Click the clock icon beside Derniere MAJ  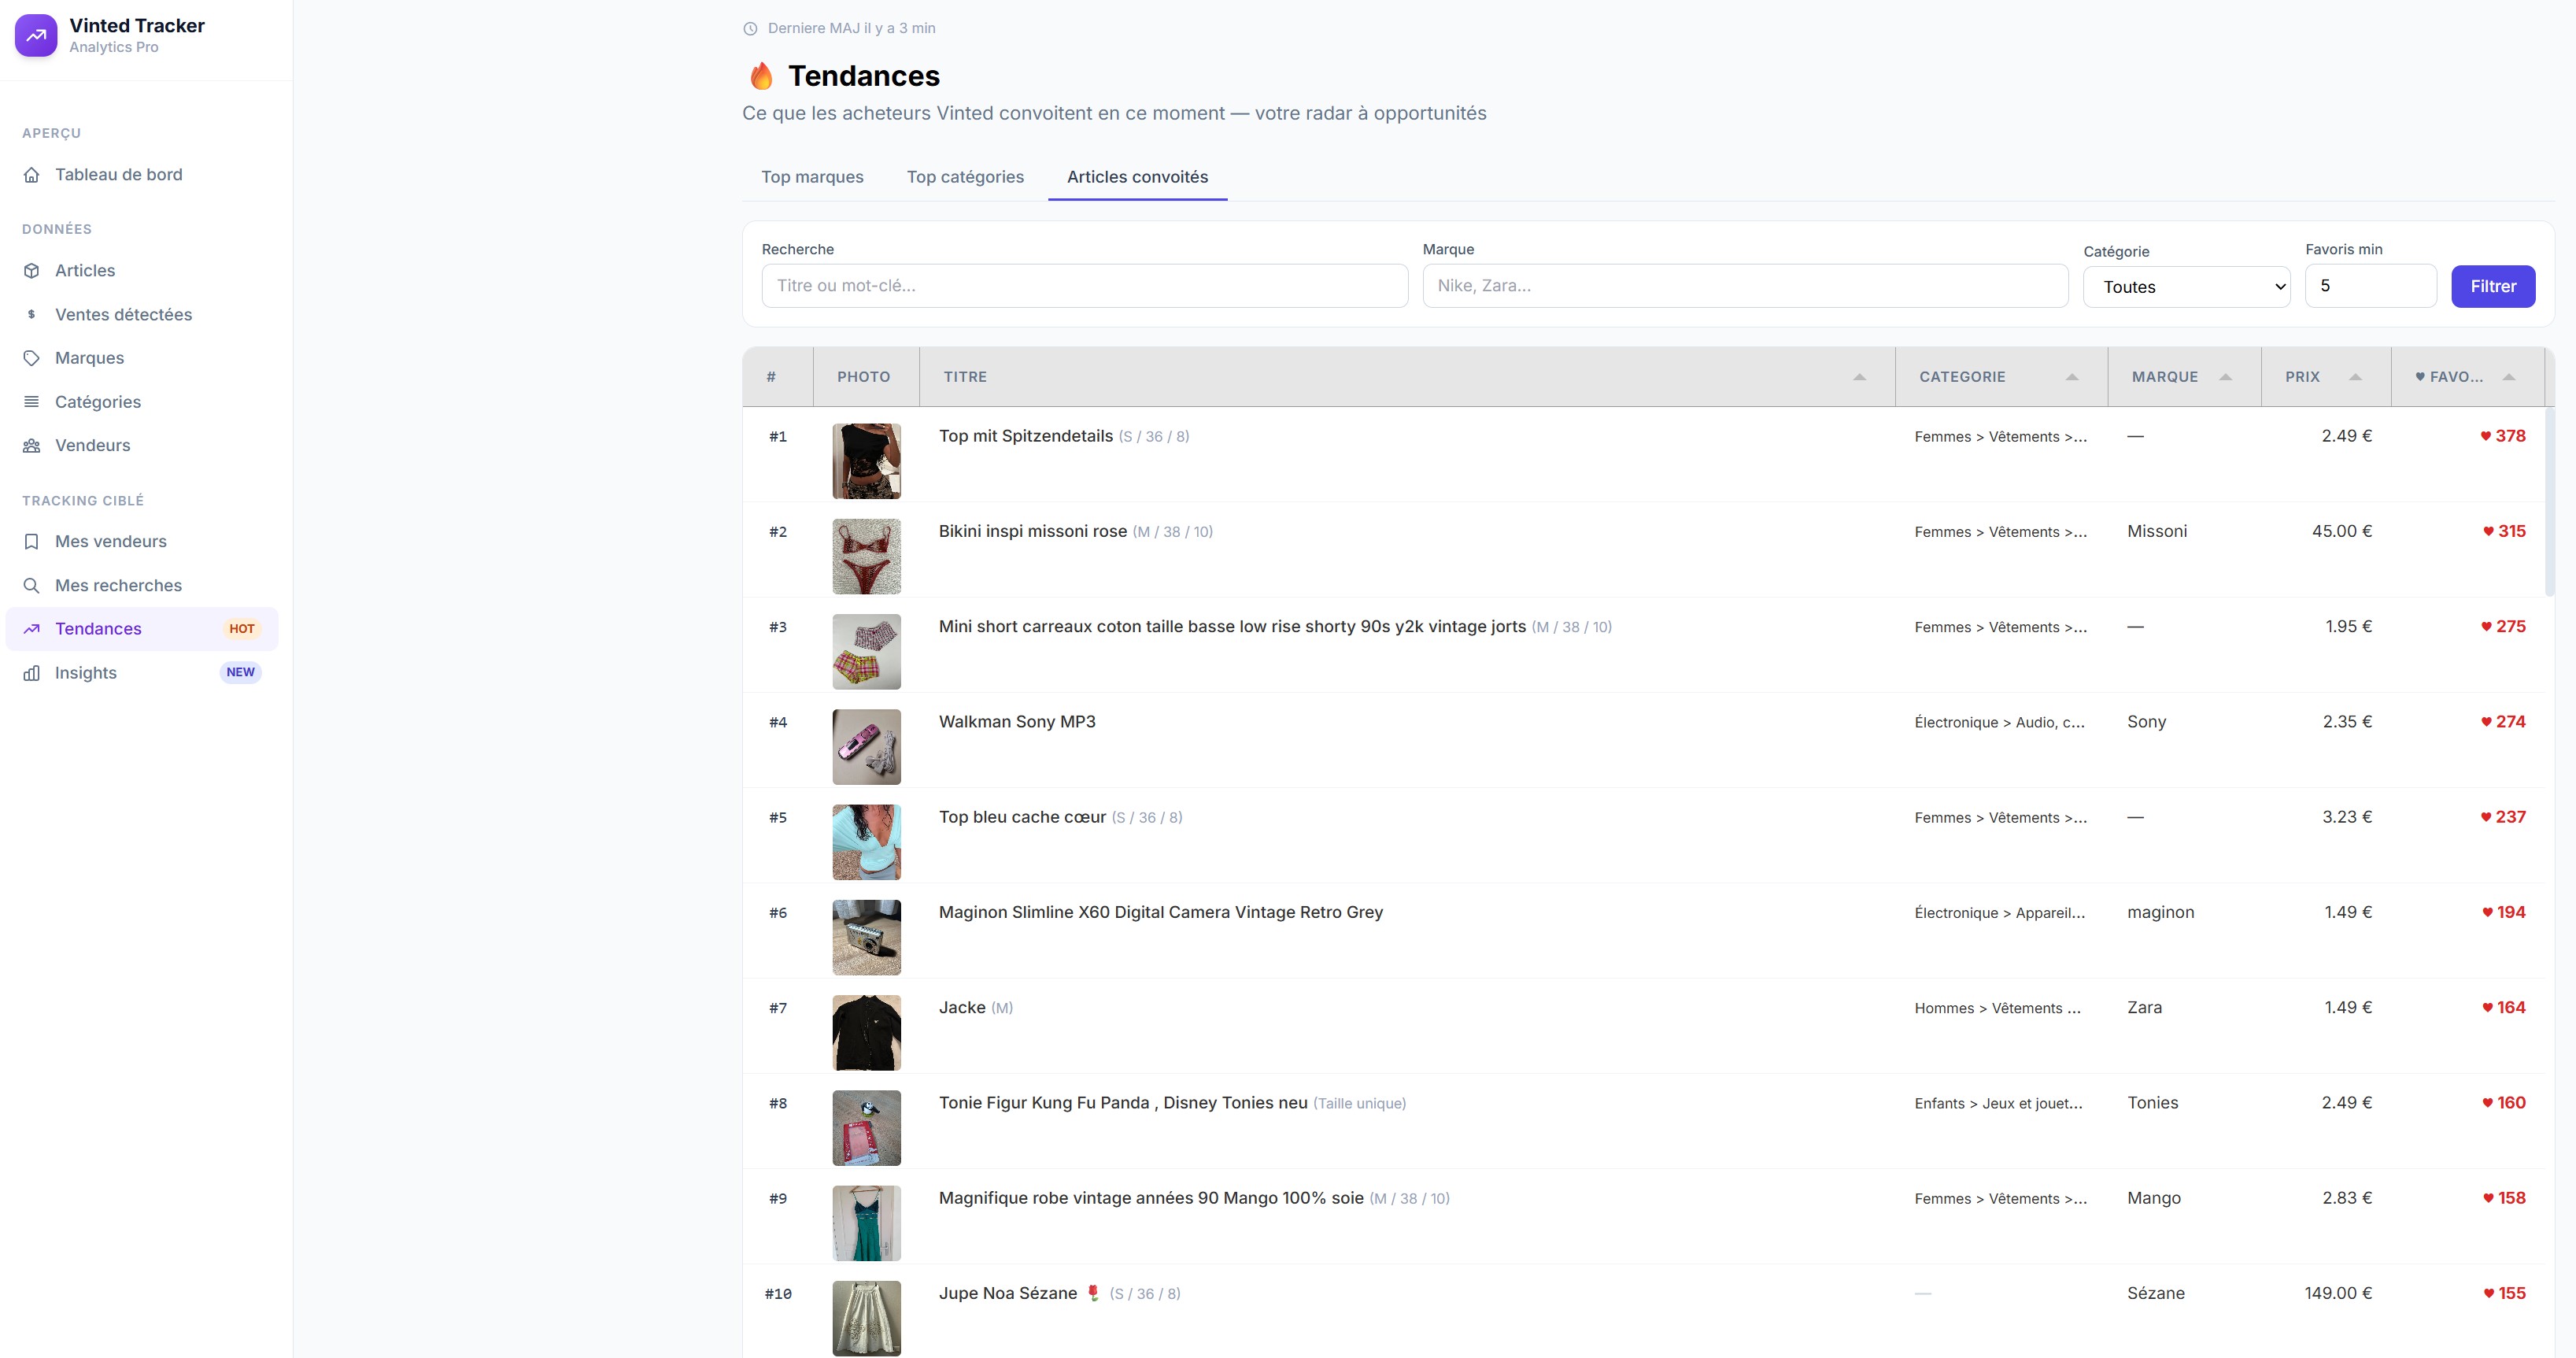pyautogui.click(x=750, y=29)
